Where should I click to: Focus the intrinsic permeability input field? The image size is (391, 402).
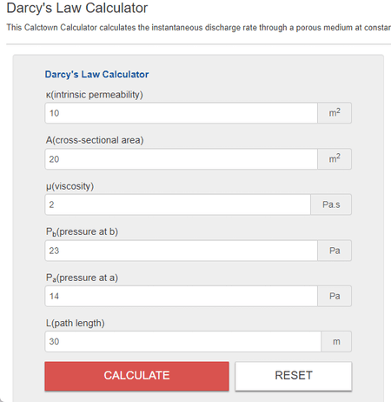(182, 113)
